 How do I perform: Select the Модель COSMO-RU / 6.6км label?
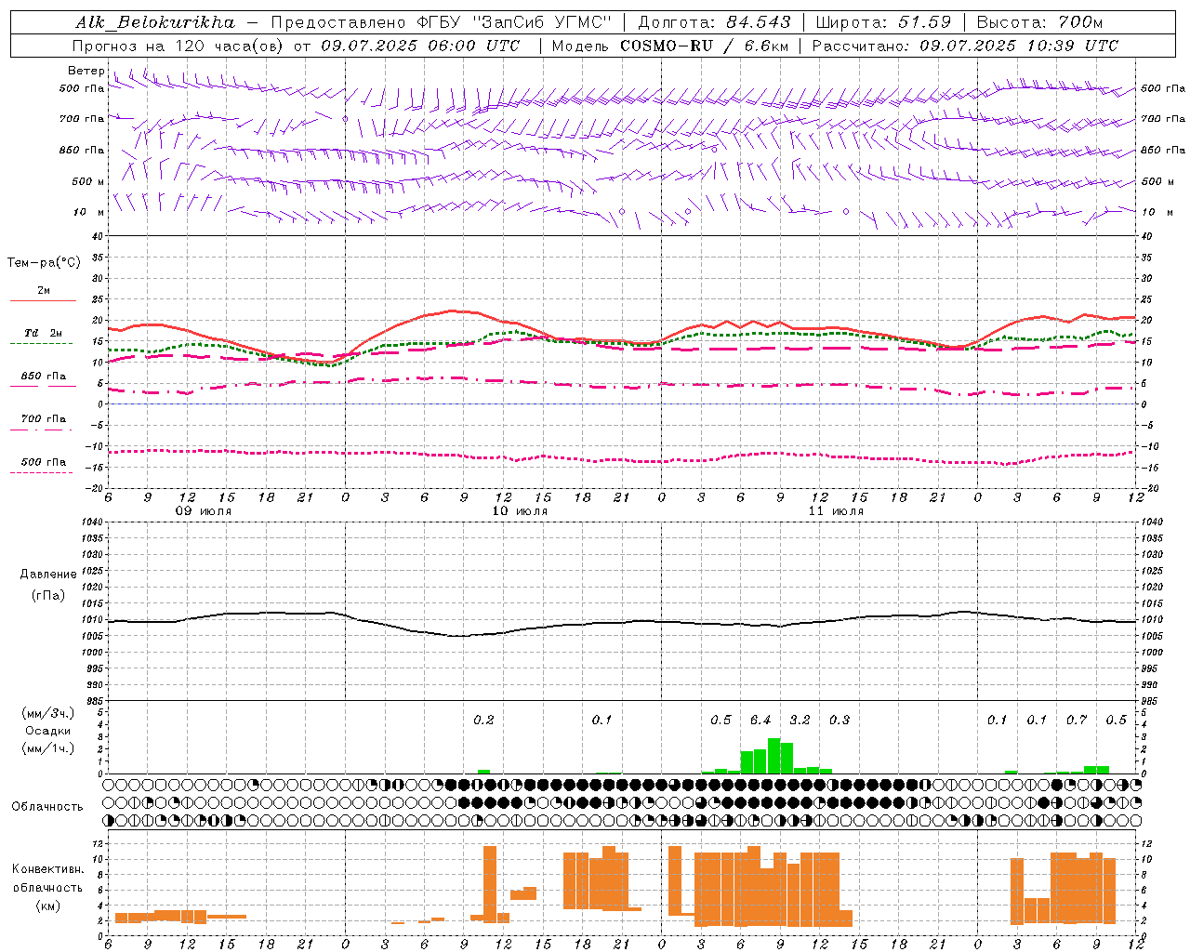coord(670,46)
